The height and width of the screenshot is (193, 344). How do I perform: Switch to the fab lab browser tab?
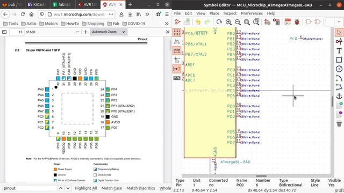(62, 4)
